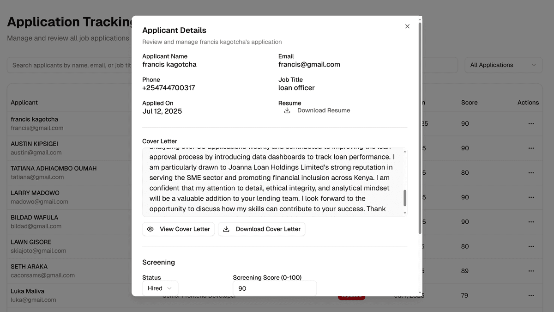The width and height of the screenshot is (554, 312).
Task: Click email cacorsams@gmail.com in the table
Action: point(42,275)
